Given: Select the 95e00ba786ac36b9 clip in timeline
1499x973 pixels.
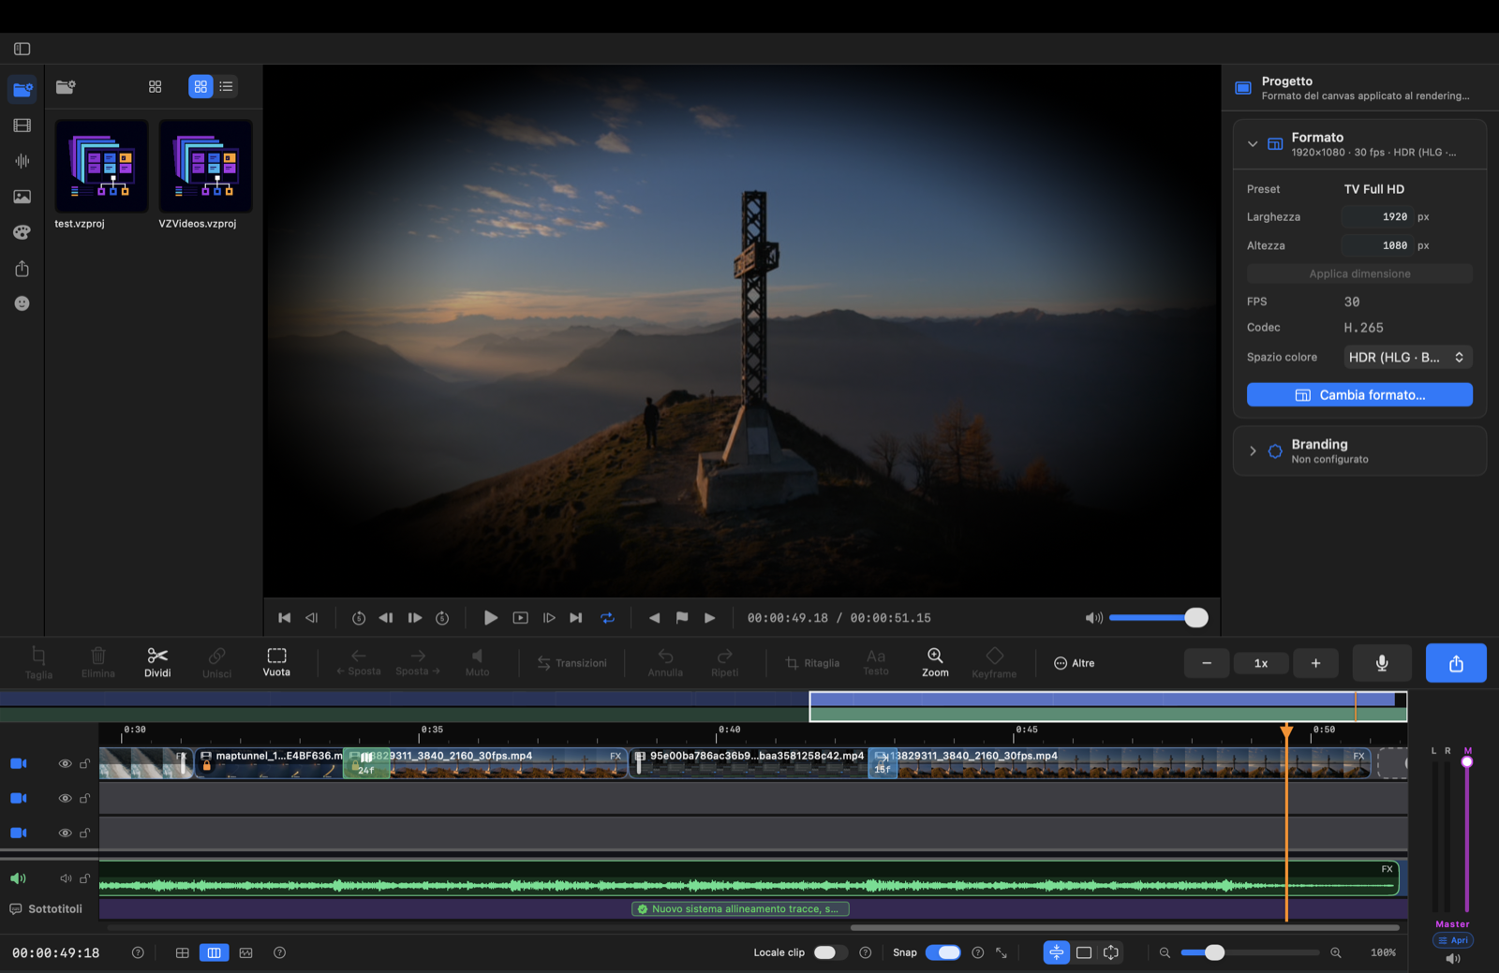Looking at the screenshot, I should coord(749,763).
